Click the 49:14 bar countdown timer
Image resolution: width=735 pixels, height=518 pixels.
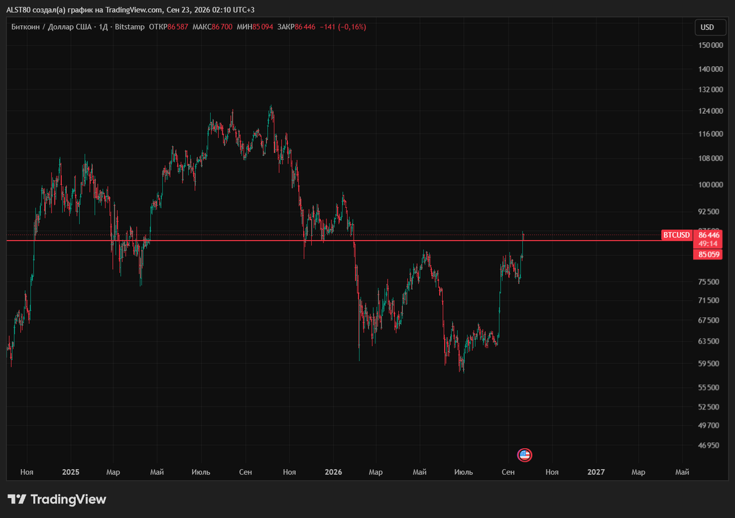[707, 244]
